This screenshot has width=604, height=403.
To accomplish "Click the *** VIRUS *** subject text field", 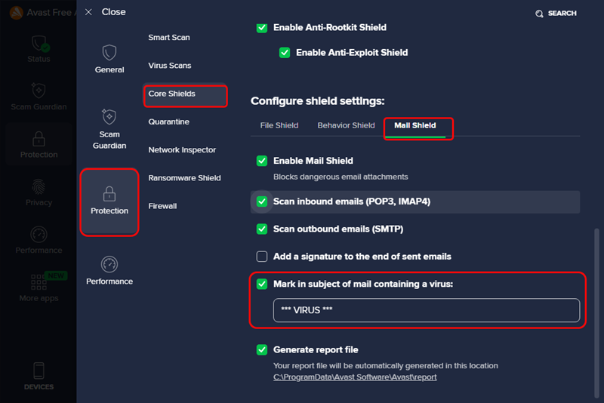I will coord(427,310).
